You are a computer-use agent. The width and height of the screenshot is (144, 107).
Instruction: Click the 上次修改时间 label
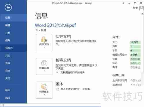[120, 80]
